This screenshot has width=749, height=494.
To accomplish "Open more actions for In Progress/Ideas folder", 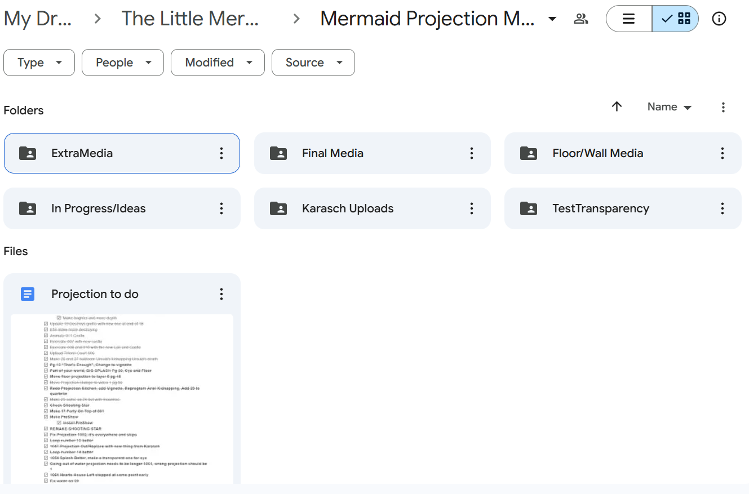I will 221,208.
